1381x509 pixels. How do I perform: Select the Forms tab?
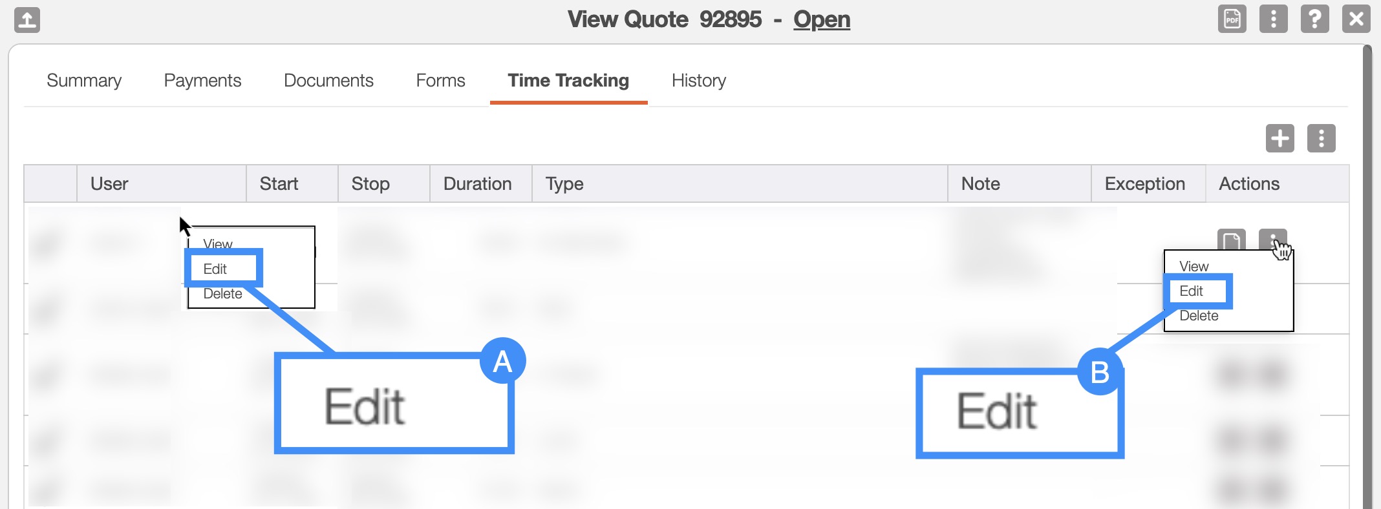point(440,81)
